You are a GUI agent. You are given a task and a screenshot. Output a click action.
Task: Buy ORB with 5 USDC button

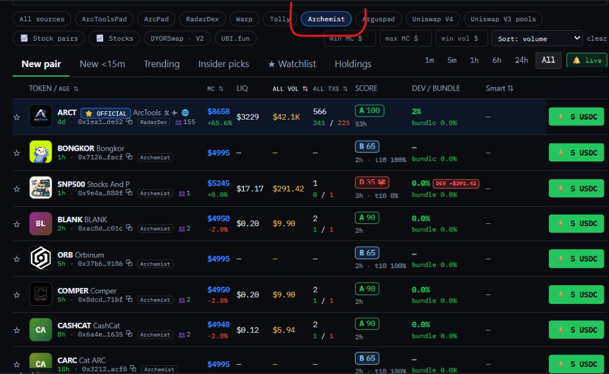(577, 259)
